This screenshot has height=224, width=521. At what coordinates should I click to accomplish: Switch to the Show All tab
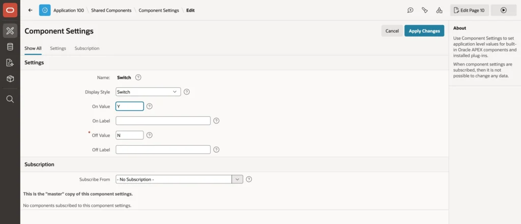coord(33,48)
